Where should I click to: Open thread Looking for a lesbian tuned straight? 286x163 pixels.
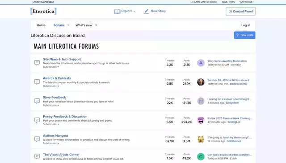point(229,99)
